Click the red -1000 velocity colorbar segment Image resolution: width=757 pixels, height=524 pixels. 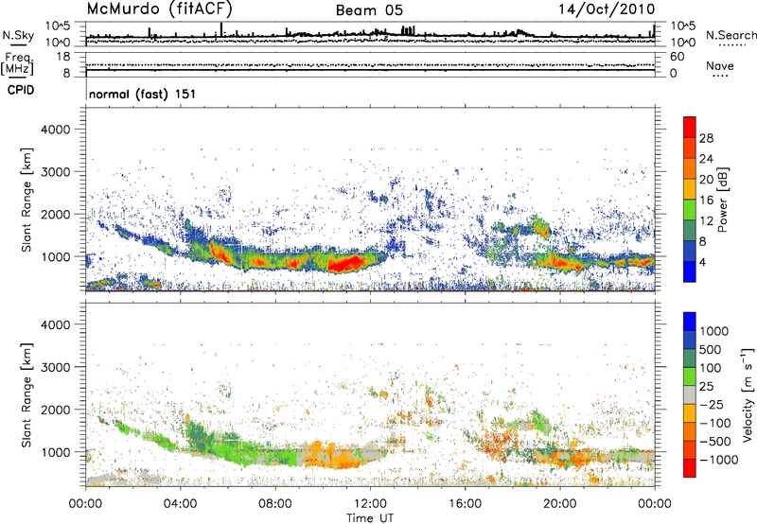(x=690, y=468)
